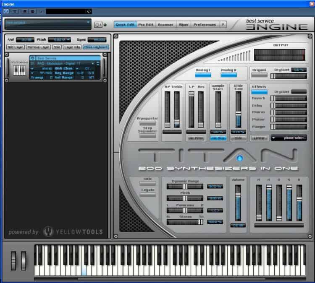Viewport: 315px width, 283px height.
Task: Click the Sync value field
Action: click(97, 40)
